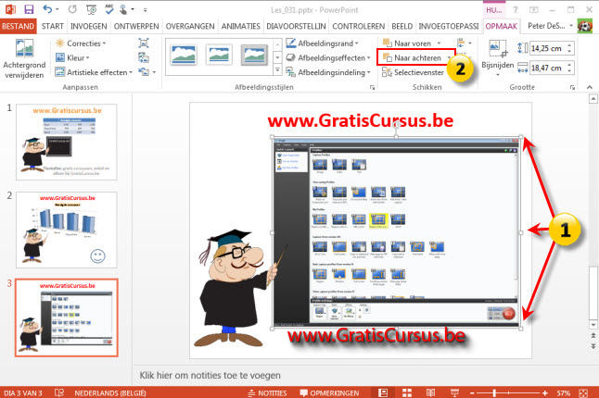Image resolution: width=599 pixels, height=398 pixels.
Task: Switch to the START tab
Action: click(x=52, y=26)
